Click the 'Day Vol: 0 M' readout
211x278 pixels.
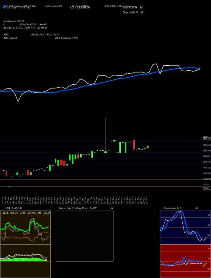[133, 13]
